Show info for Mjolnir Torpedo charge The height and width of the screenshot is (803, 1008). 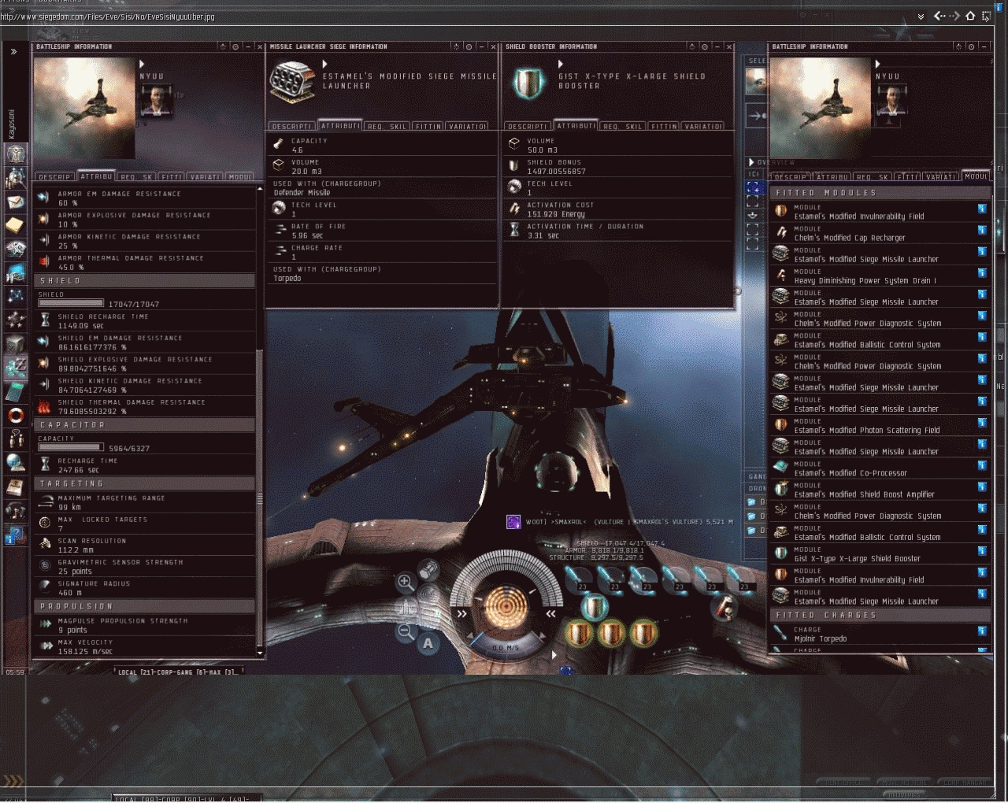click(982, 631)
